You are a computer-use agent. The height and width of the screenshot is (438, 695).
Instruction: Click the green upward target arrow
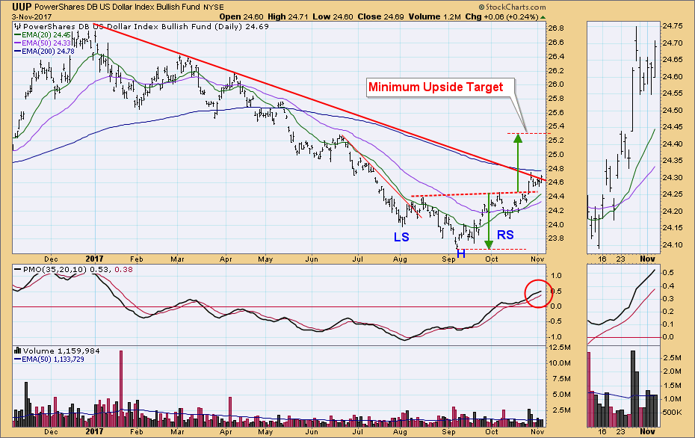tap(518, 163)
